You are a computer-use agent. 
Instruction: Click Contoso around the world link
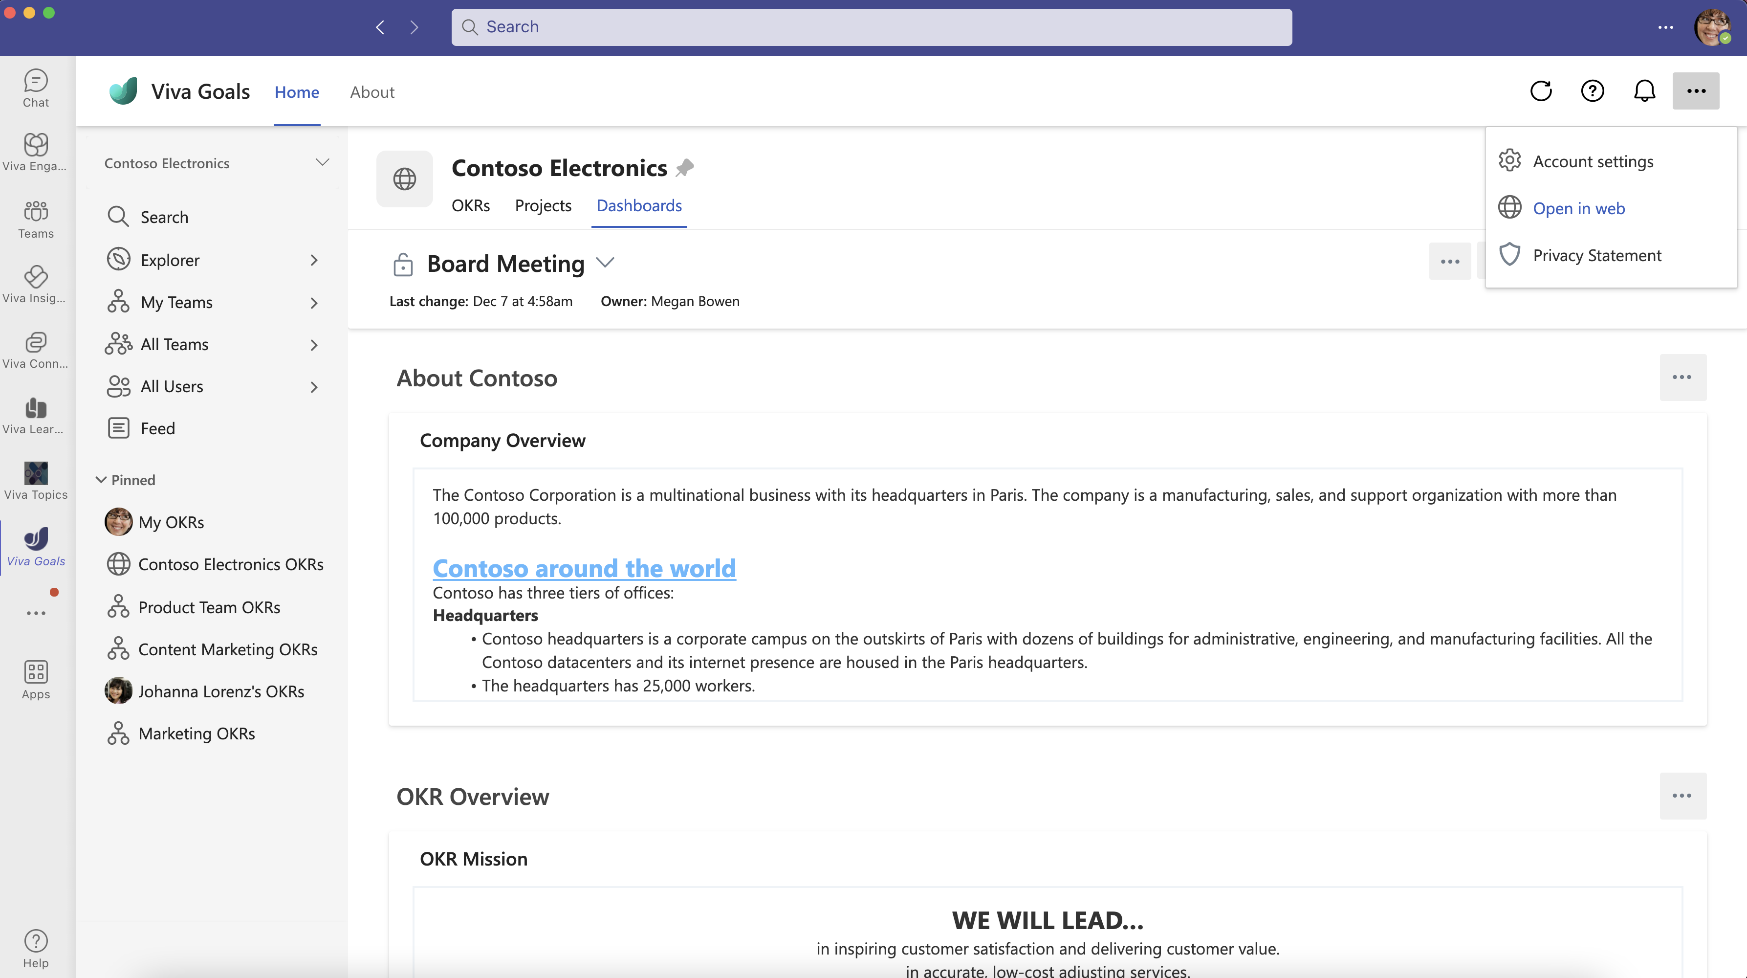point(584,566)
